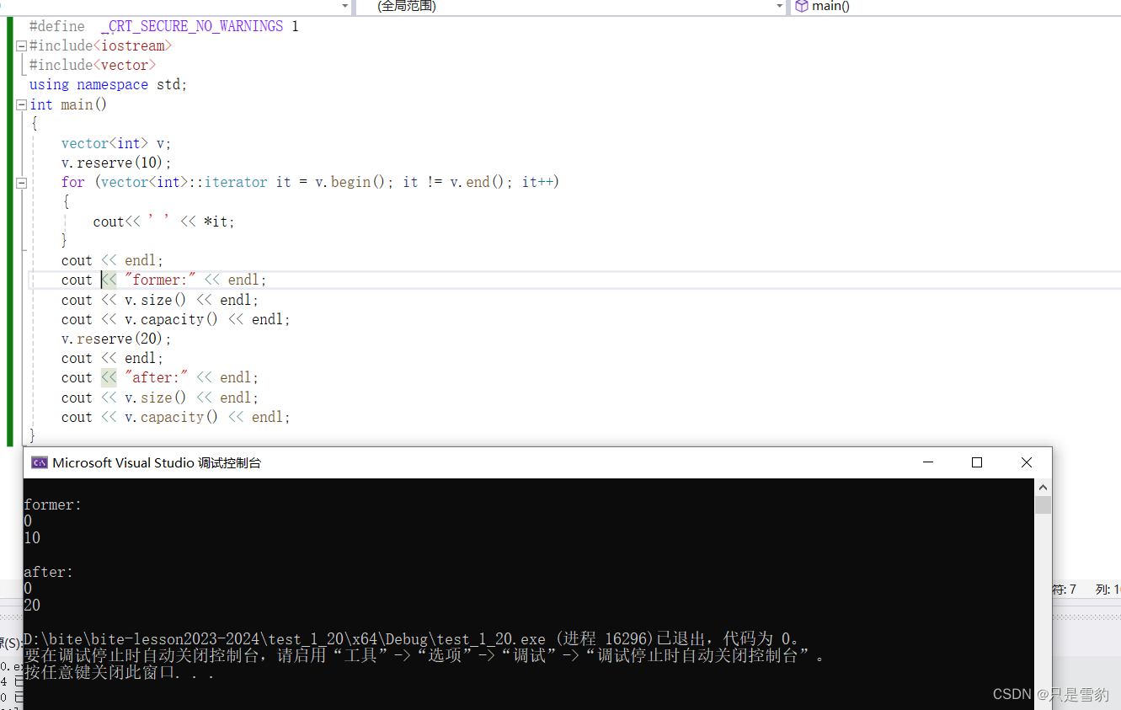The width and height of the screenshot is (1121, 710).
Task: Minimize the debug console window
Action: coord(928,462)
